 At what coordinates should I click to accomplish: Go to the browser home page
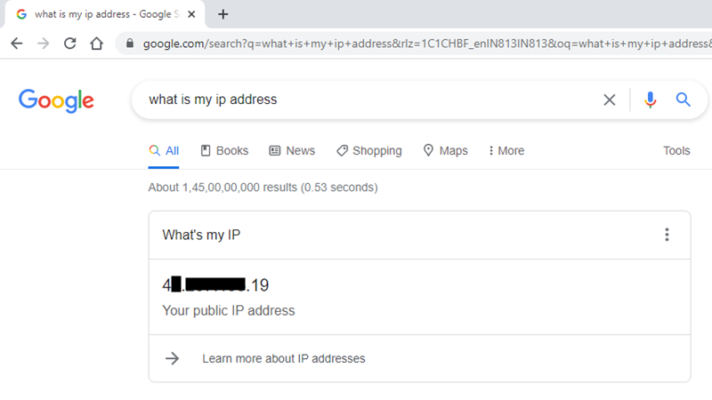coord(96,44)
